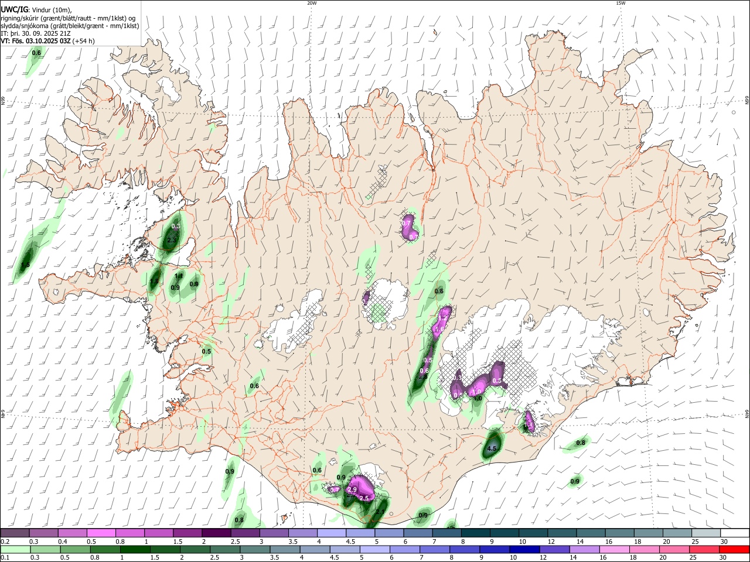Viewport: 750px width, 562px height.
Task: Click the pale green 0.1 rain legend swatch
Action: 16,550
